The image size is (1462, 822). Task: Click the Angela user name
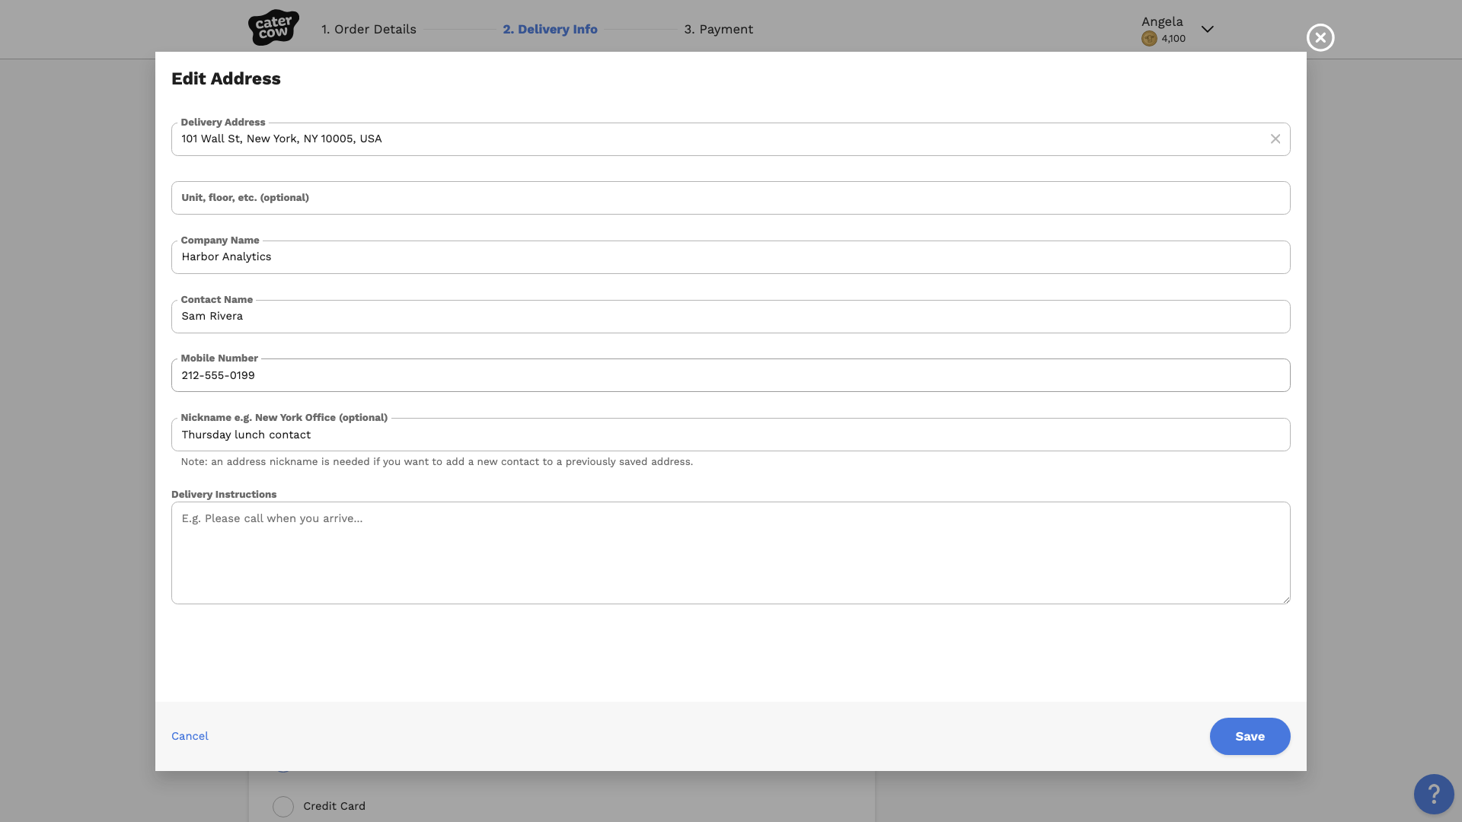(1162, 21)
